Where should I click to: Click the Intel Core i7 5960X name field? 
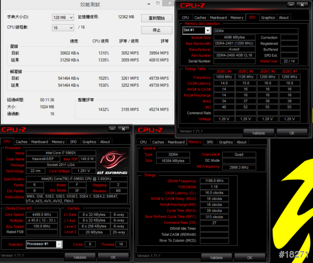pyautogui.click(x=61, y=153)
